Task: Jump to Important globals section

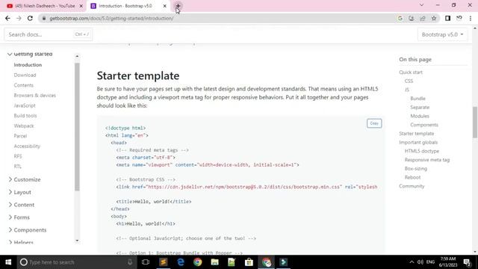Action: 418,143
